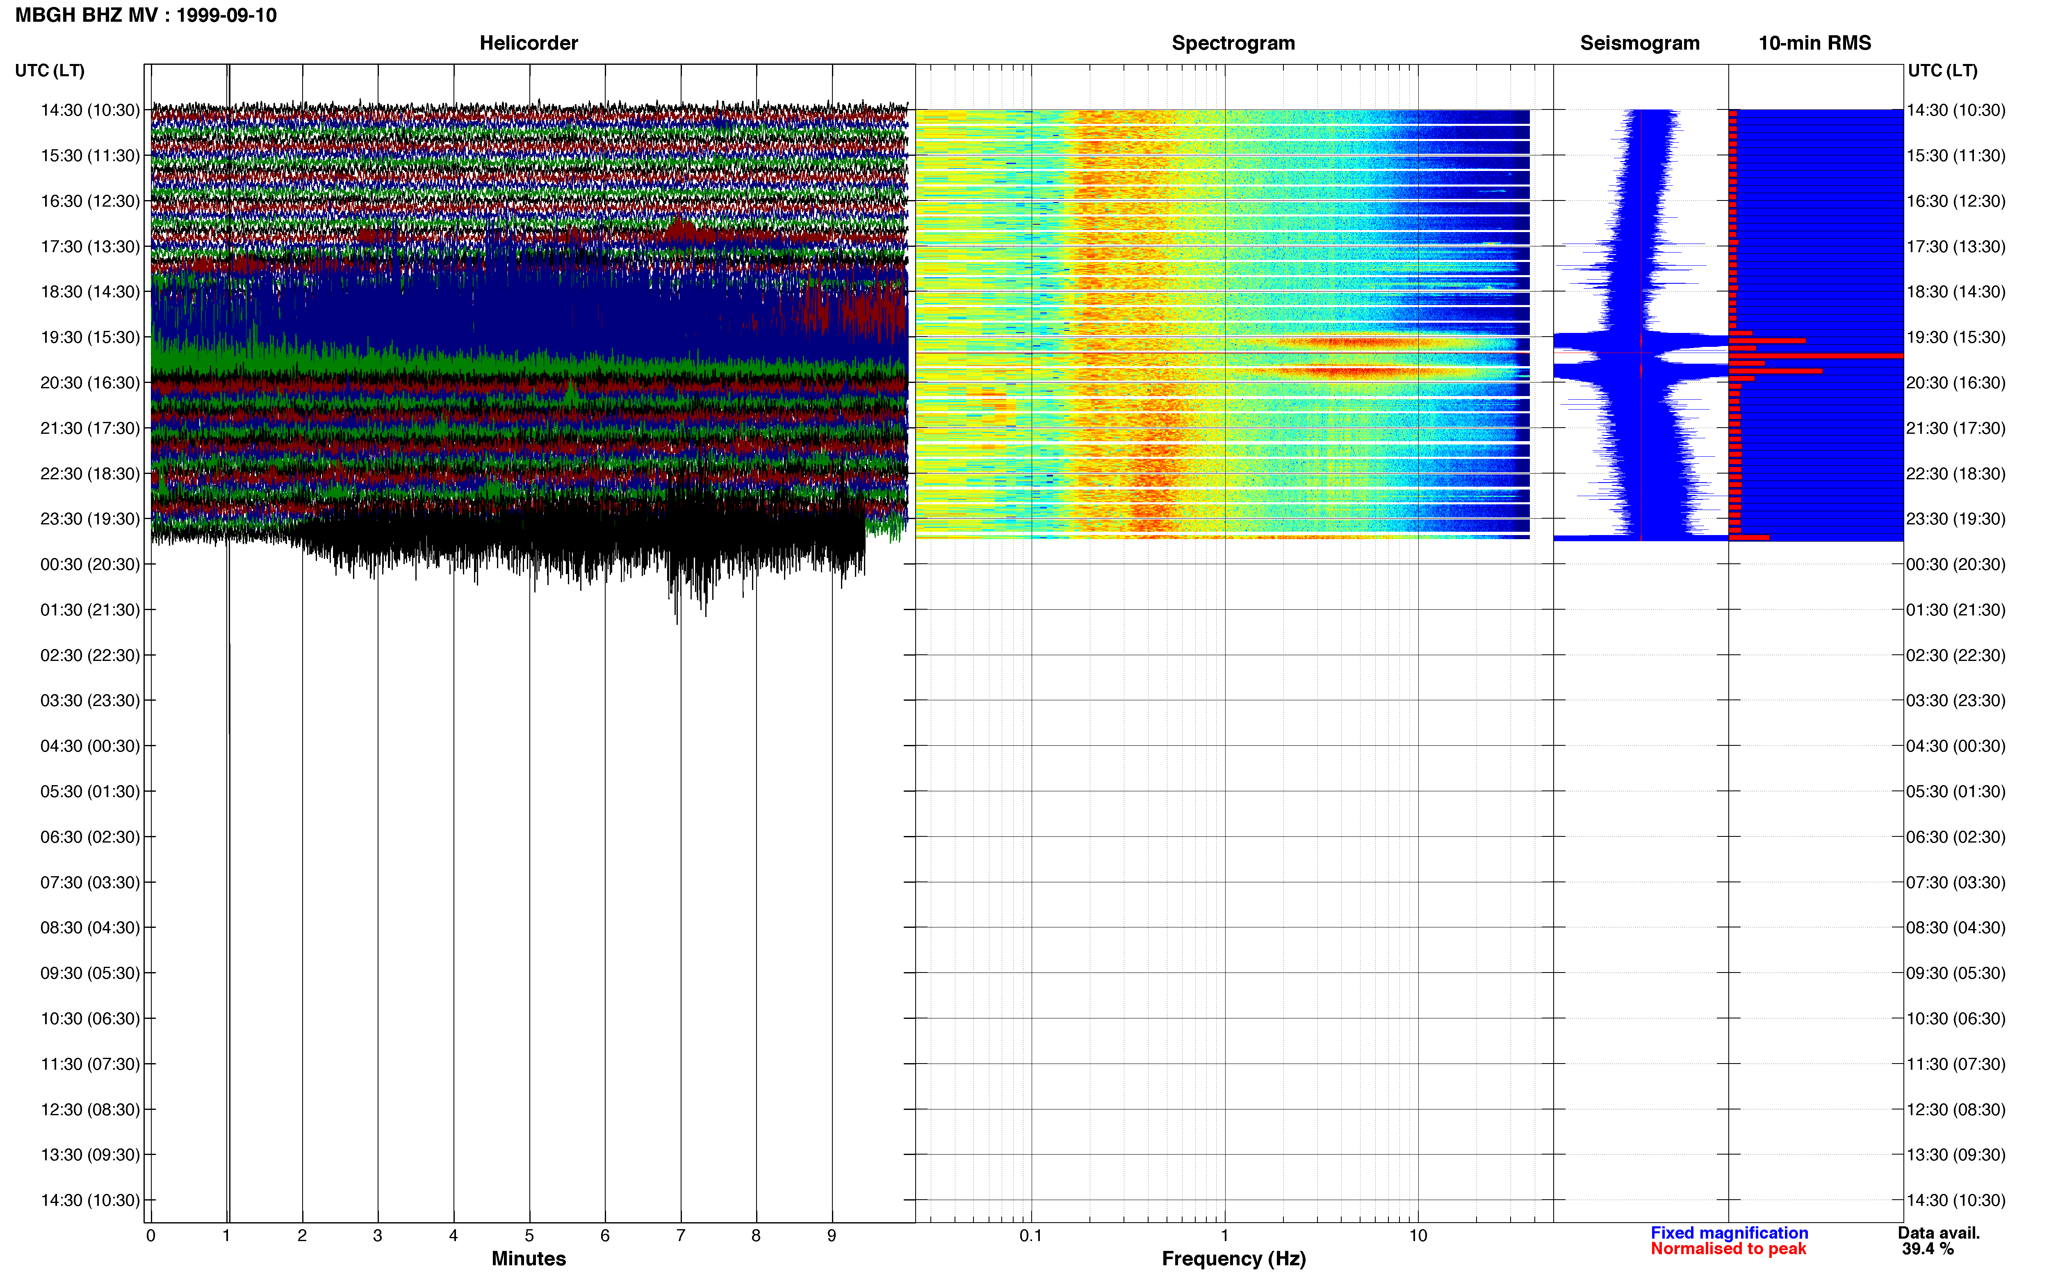Click left time label 11:30 (07:30)

(x=90, y=1063)
